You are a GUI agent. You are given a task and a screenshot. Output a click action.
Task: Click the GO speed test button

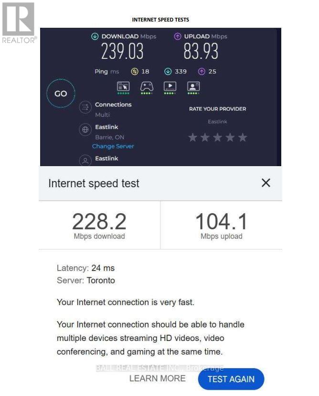pyautogui.click(x=61, y=94)
